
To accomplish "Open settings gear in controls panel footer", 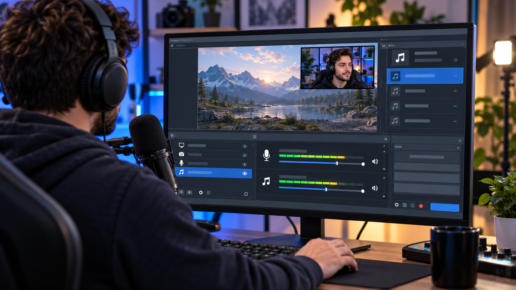I will point(397,205).
